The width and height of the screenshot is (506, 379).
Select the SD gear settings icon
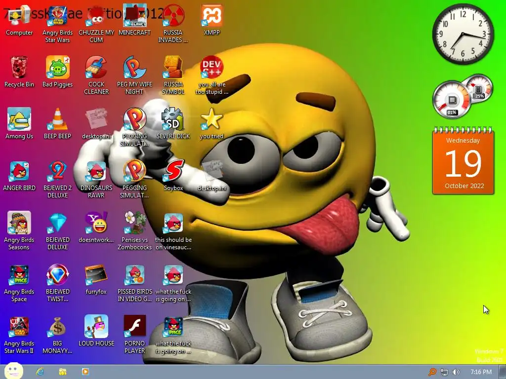point(173,124)
